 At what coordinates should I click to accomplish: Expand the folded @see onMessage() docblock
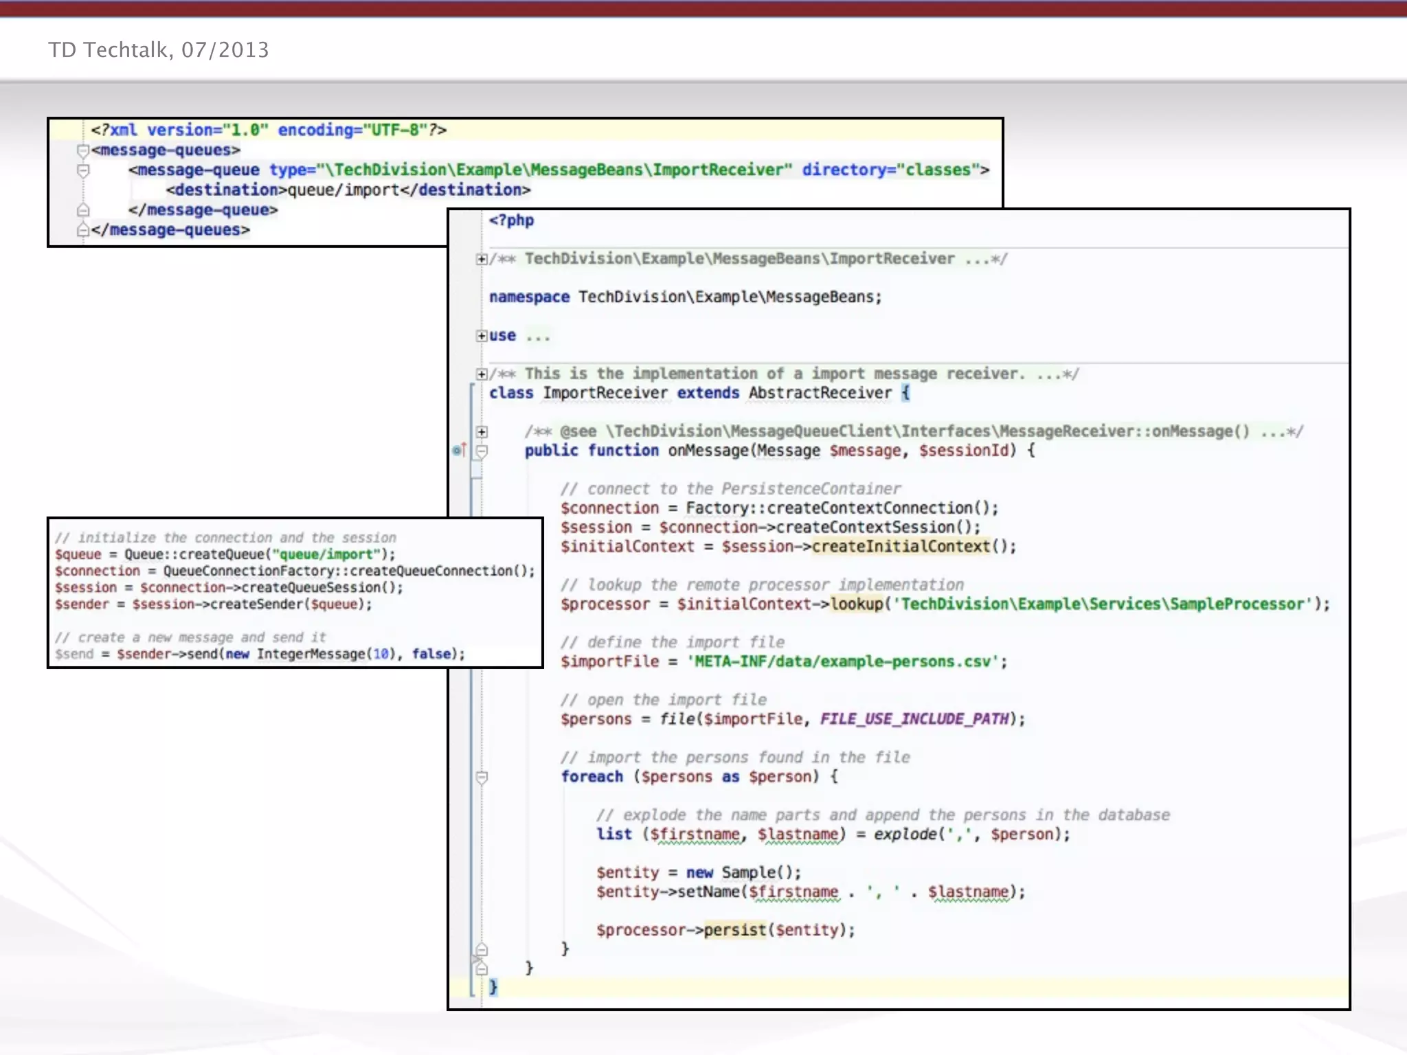pos(482,432)
